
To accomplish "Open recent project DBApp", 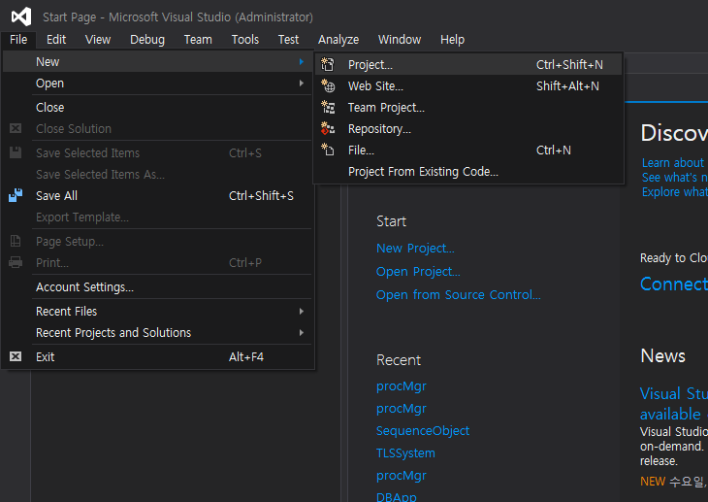I will click(397, 496).
